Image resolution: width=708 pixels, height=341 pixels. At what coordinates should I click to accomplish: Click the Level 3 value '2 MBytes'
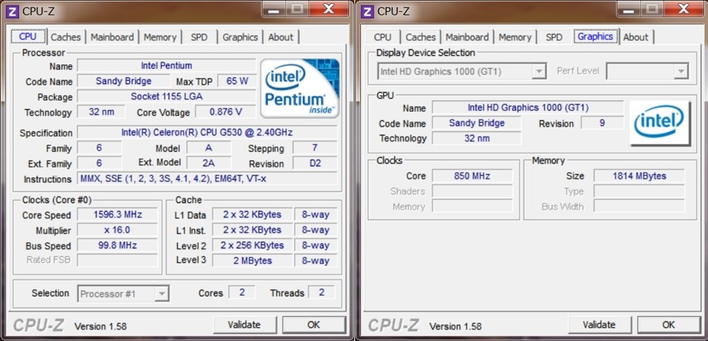point(252,261)
